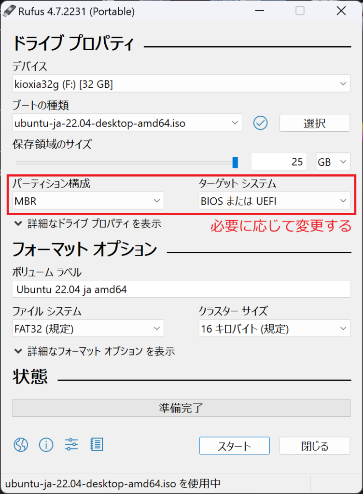Open the GB size unit dropdown

coord(333,162)
